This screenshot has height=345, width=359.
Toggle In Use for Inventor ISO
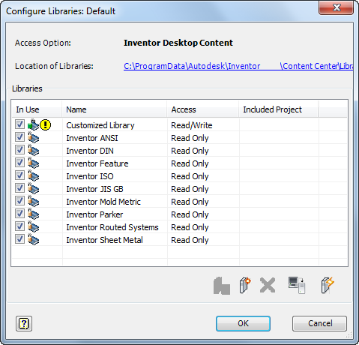click(x=19, y=175)
